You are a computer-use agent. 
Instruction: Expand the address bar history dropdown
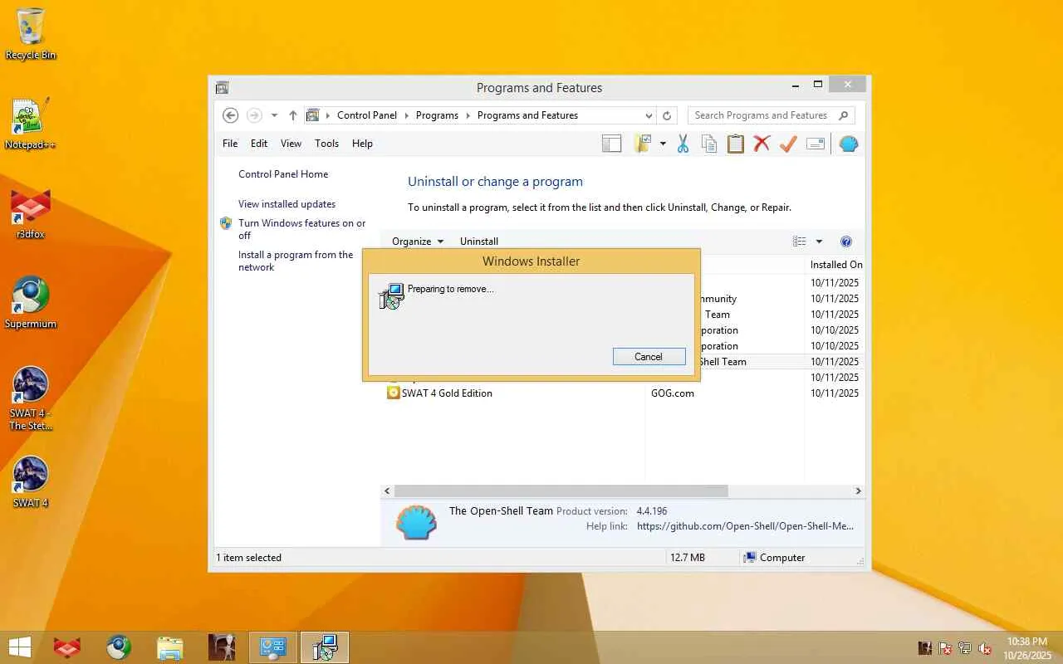649,115
